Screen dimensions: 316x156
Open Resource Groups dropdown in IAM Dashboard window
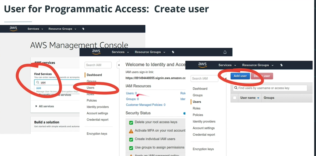click(x=150, y=52)
